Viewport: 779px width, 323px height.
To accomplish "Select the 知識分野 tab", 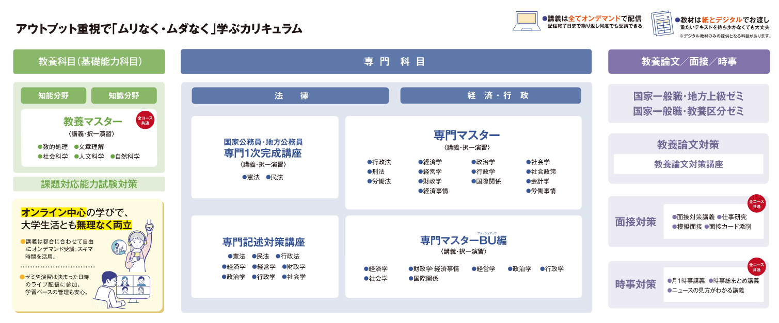I will pyautogui.click(x=124, y=95).
